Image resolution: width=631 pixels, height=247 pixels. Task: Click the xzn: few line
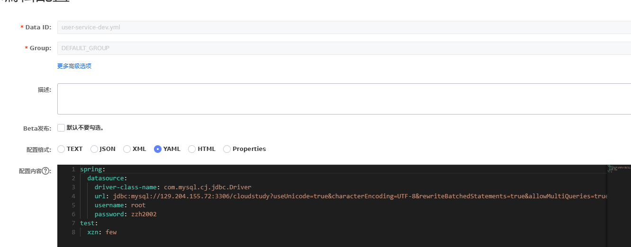[102, 232]
